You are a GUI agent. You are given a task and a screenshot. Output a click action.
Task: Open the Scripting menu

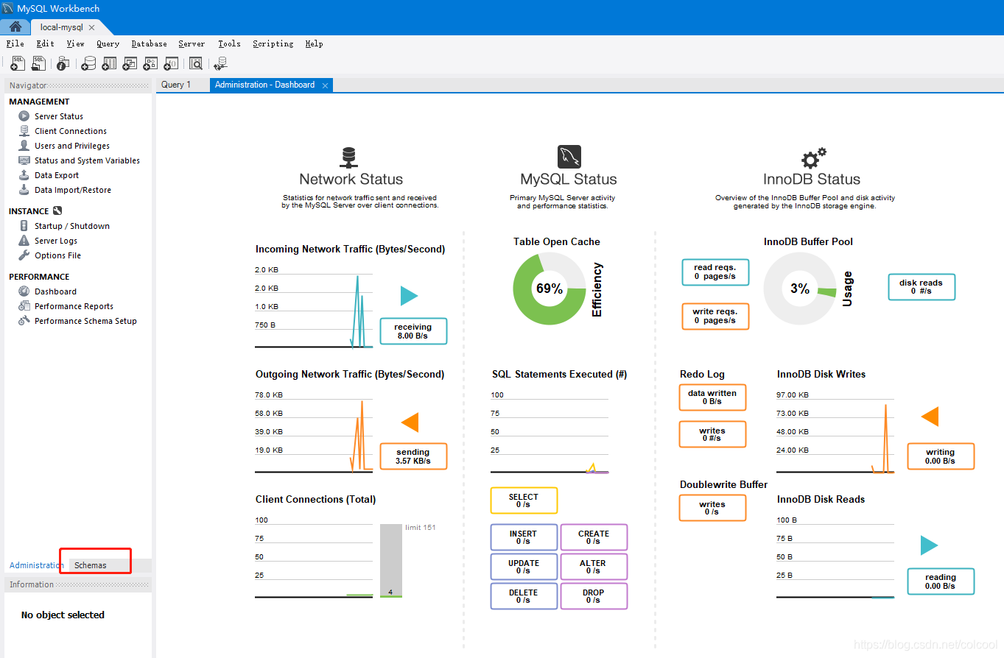point(273,43)
